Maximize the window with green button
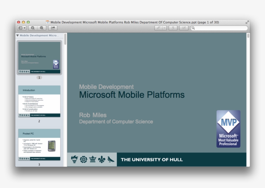 (28, 22)
